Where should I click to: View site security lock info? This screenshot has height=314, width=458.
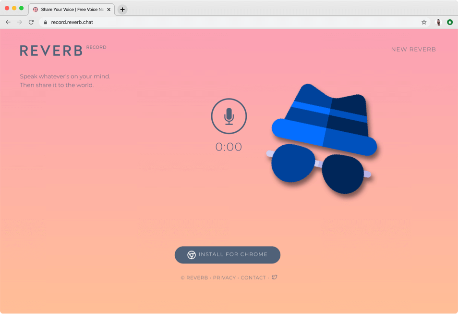pyautogui.click(x=45, y=22)
